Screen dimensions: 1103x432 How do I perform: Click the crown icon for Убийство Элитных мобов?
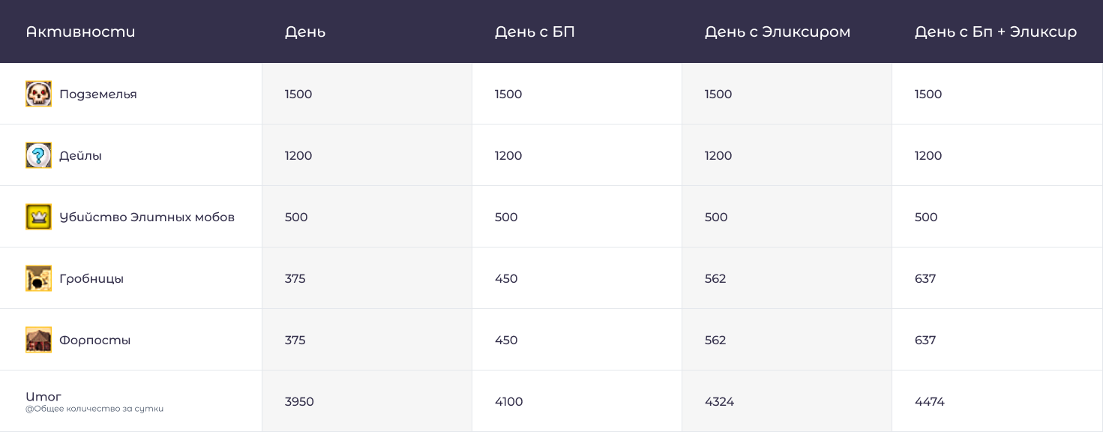pos(39,217)
